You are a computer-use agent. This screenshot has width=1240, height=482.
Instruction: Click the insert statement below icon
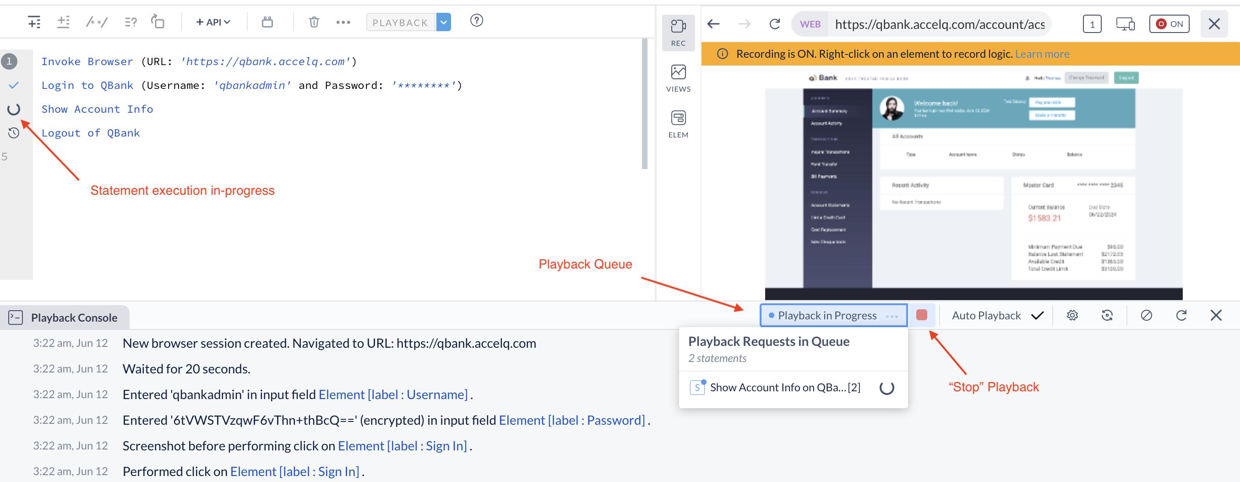pos(34,22)
